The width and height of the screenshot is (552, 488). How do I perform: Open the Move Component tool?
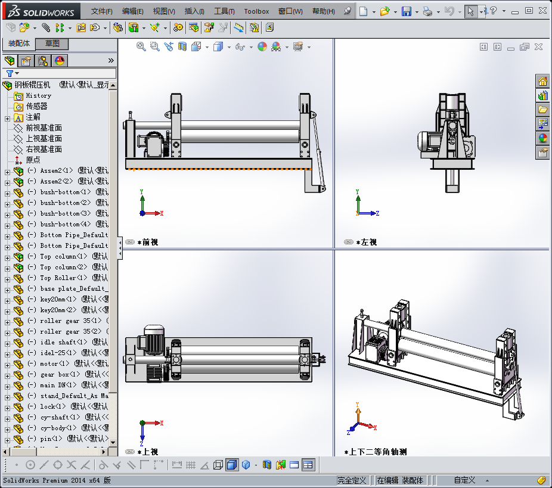point(95,27)
